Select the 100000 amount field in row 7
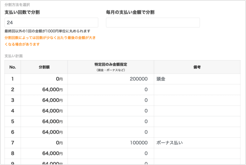 click(111, 143)
